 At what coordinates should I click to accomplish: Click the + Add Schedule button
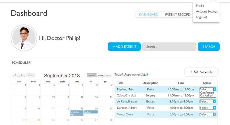click(x=201, y=72)
